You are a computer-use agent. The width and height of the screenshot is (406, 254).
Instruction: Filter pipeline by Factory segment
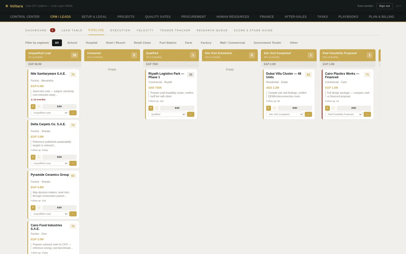click(206, 43)
